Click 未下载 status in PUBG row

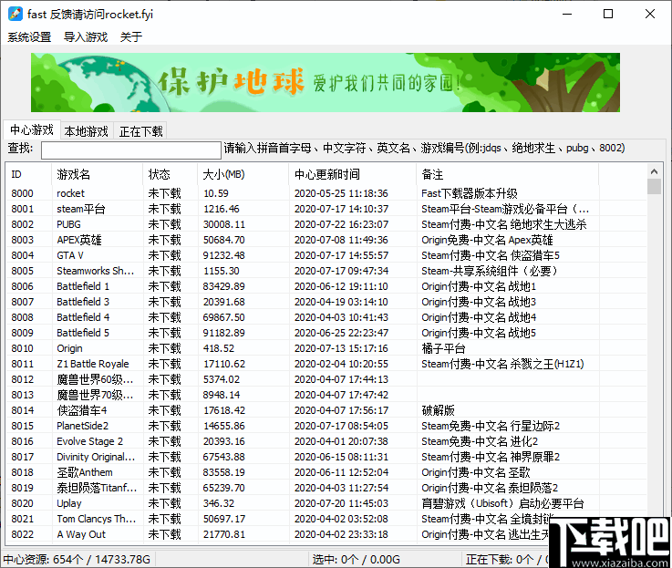(x=164, y=224)
